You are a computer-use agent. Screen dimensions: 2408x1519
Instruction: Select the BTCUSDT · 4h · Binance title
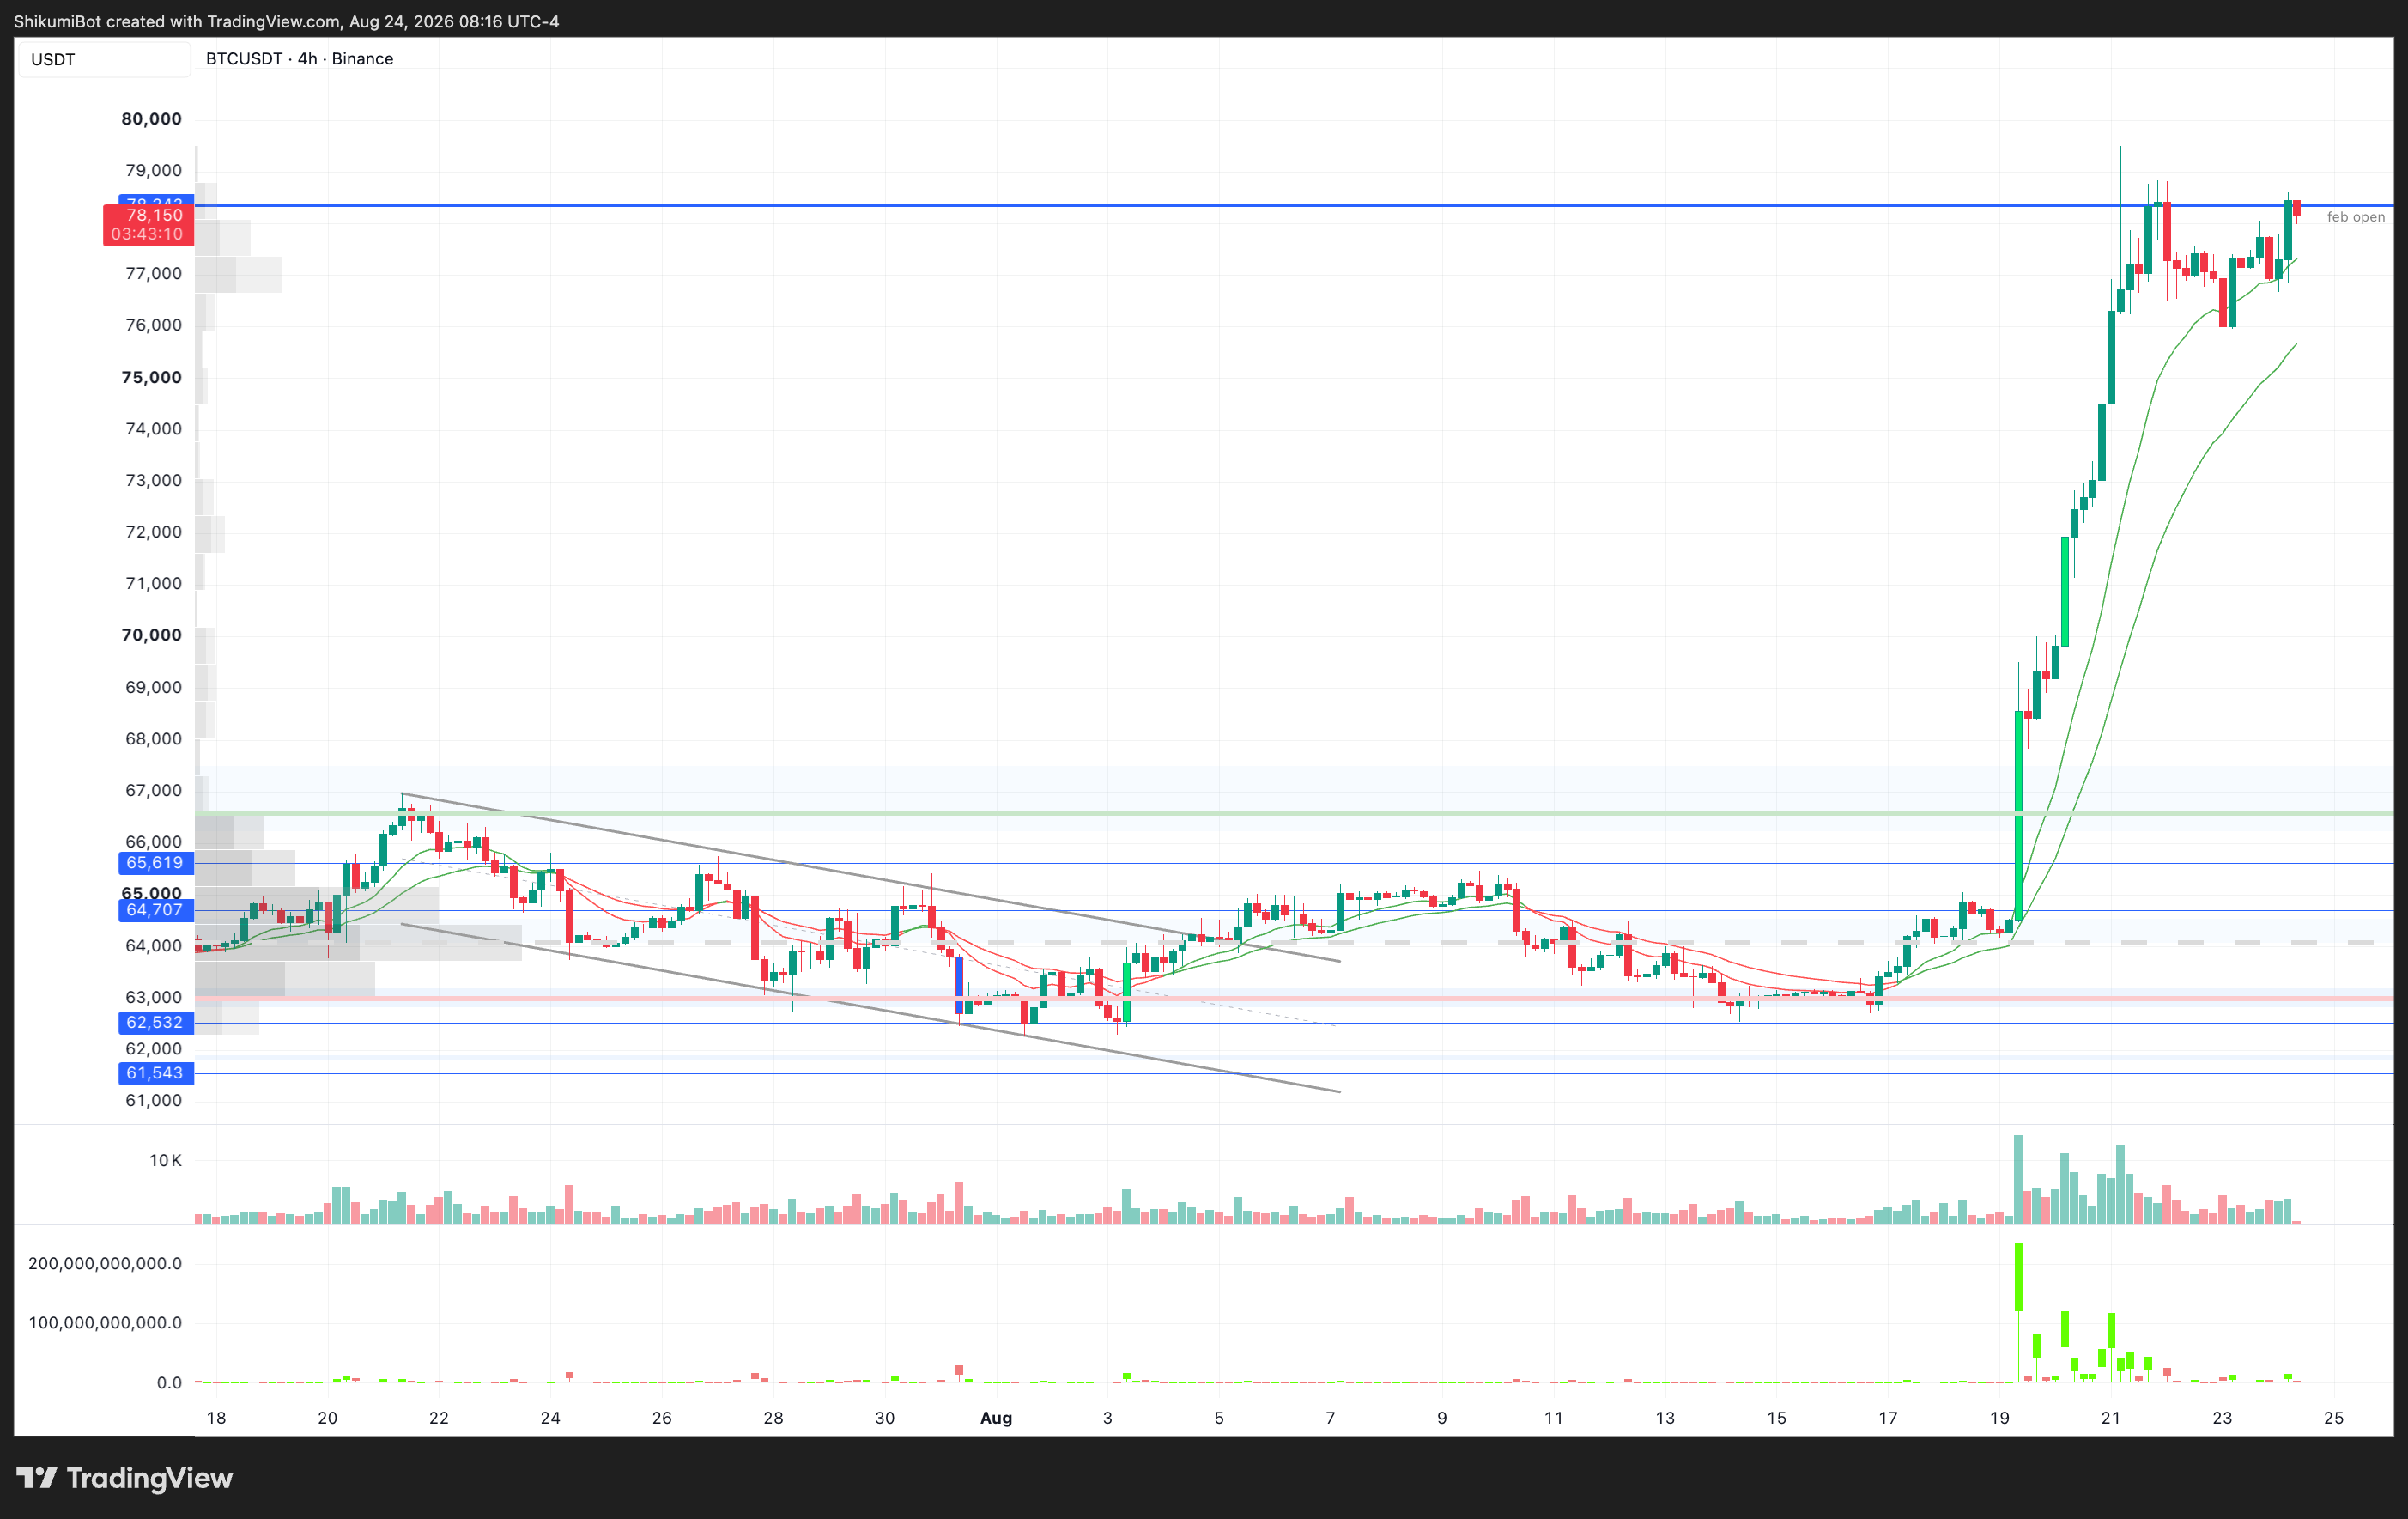[299, 59]
